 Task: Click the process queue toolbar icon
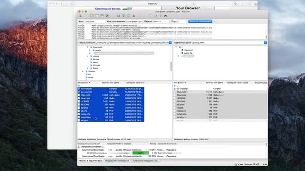point(123,16)
